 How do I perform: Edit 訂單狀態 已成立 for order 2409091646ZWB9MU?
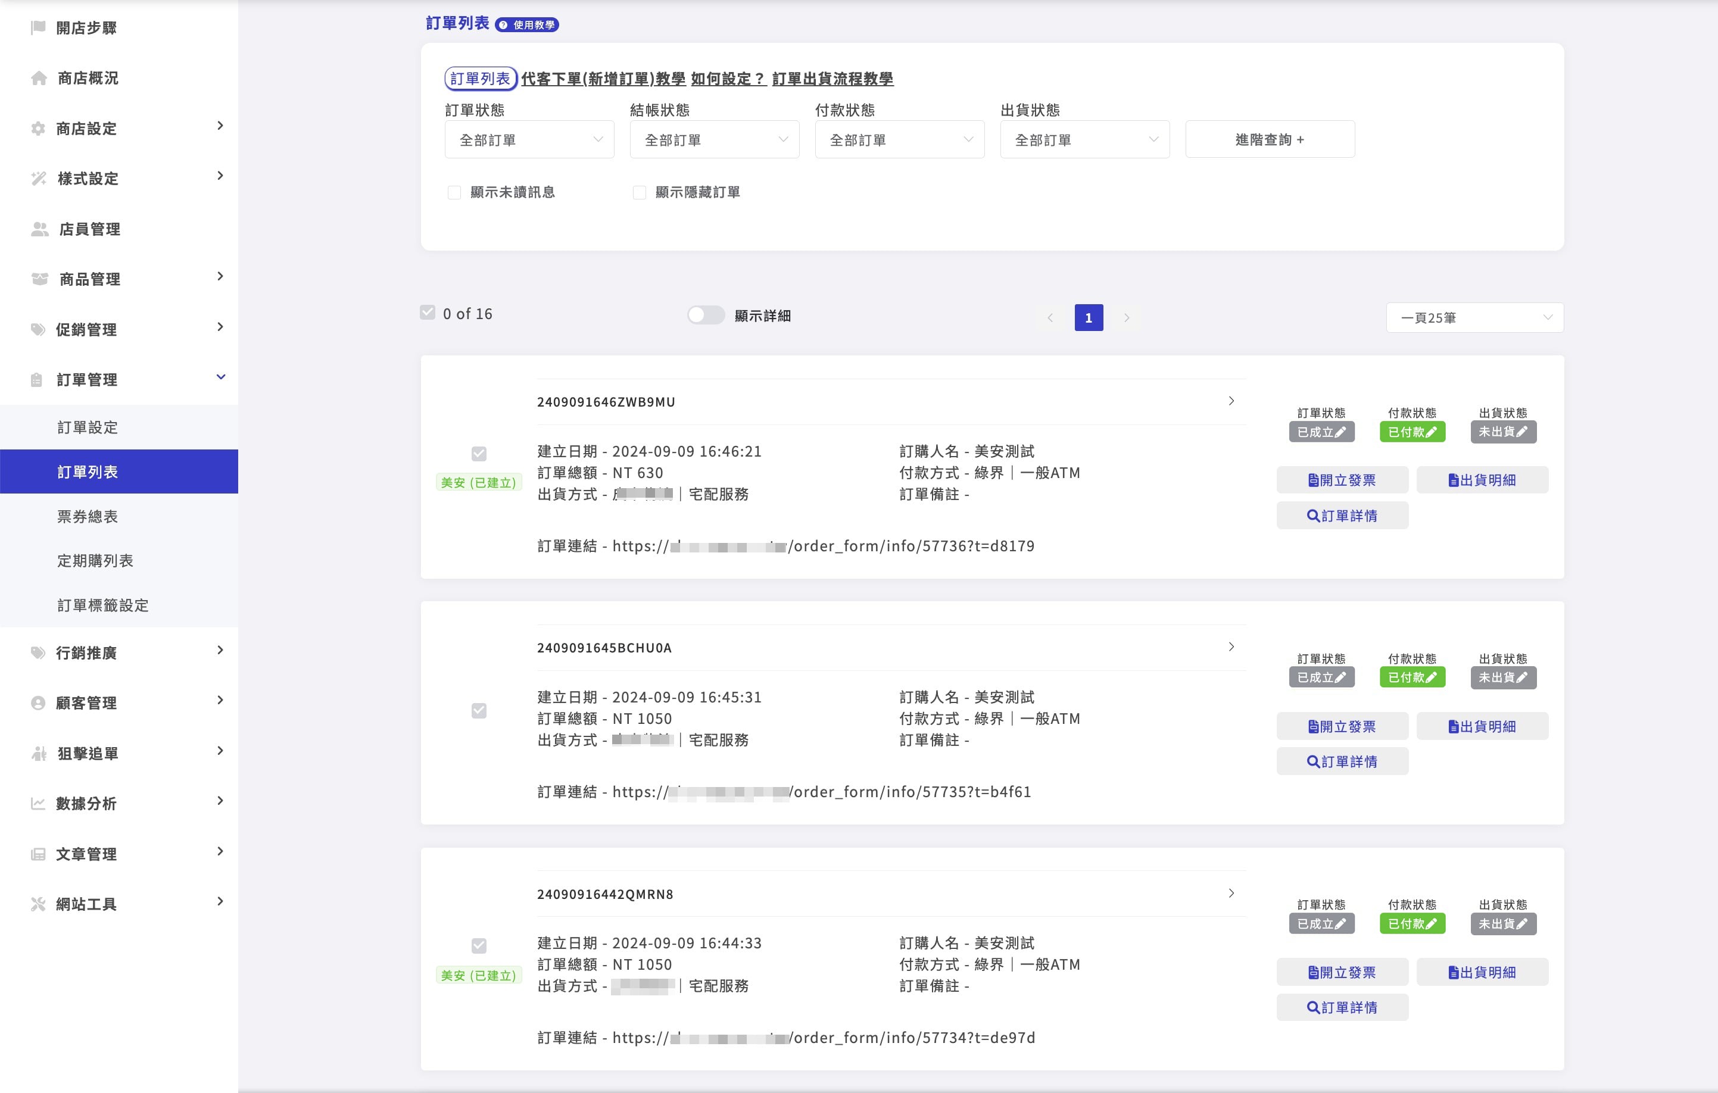pyautogui.click(x=1321, y=432)
